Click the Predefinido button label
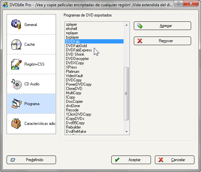 [35, 160]
